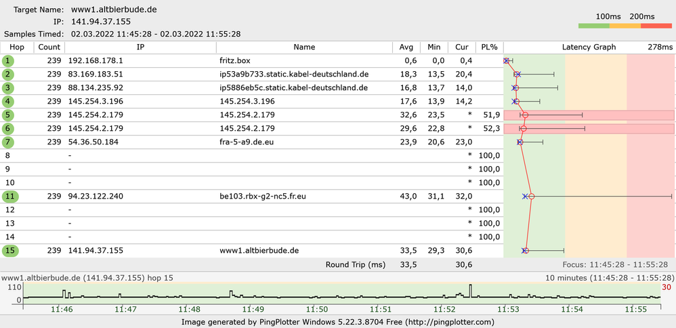Click the Min column header
The width and height of the screenshot is (676, 328).
coord(434,47)
